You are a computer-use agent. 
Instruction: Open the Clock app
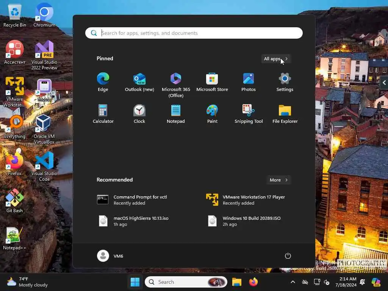139,114
